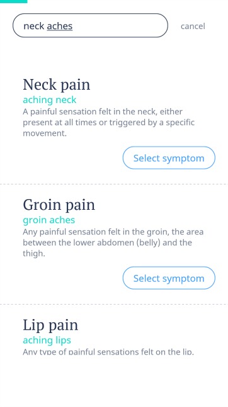Screen dimensions: 228x407
Task: Tap the 'groin aches' synonym text
Action: [x=49, y=220]
